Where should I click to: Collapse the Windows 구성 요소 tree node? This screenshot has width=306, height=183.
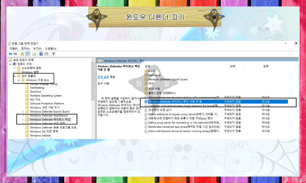pos(19,80)
